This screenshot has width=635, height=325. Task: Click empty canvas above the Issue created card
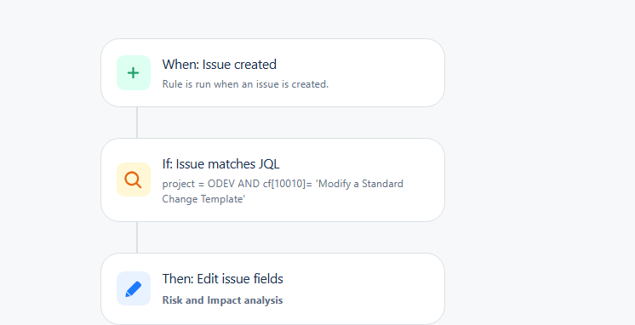coord(272,18)
